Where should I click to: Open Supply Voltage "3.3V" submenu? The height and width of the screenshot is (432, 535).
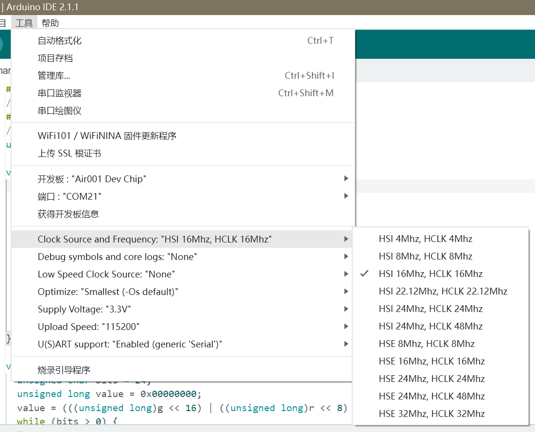click(x=182, y=309)
